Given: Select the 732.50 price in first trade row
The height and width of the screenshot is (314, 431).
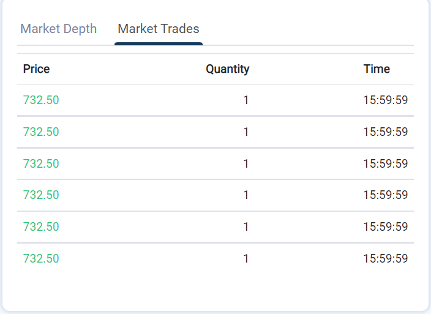Looking at the screenshot, I should pyautogui.click(x=41, y=100).
